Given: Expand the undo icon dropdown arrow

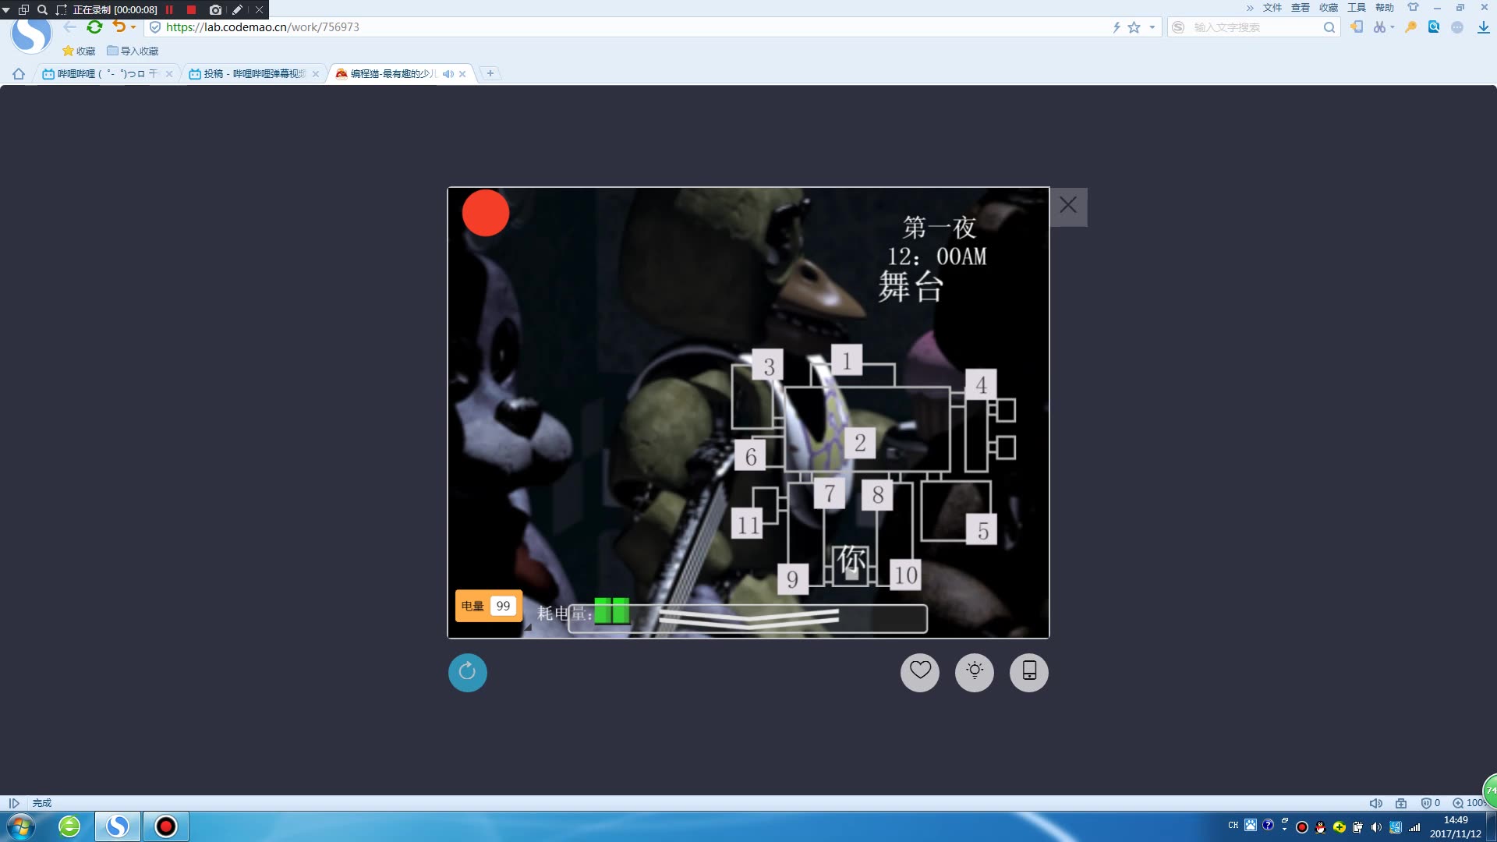Looking at the screenshot, I should [133, 27].
